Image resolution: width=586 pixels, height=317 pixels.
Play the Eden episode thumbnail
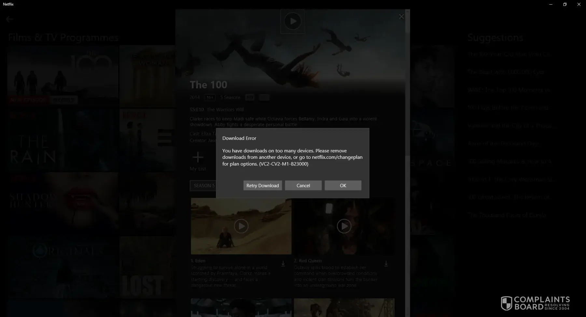coord(241,226)
